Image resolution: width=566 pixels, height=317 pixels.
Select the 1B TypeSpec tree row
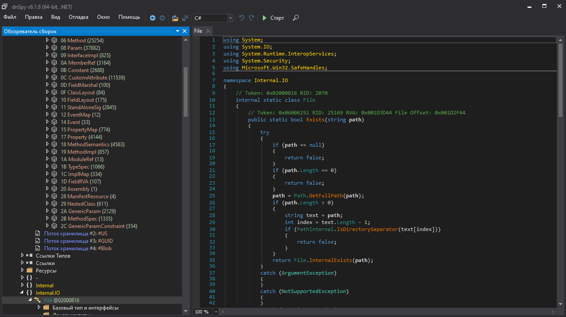[93, 167]
